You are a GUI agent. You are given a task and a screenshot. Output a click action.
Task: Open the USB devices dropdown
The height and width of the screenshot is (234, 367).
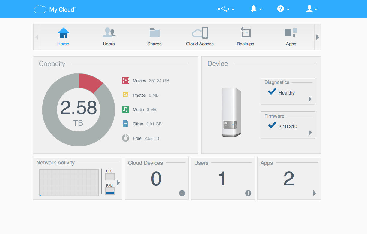[x=226, y=9]
